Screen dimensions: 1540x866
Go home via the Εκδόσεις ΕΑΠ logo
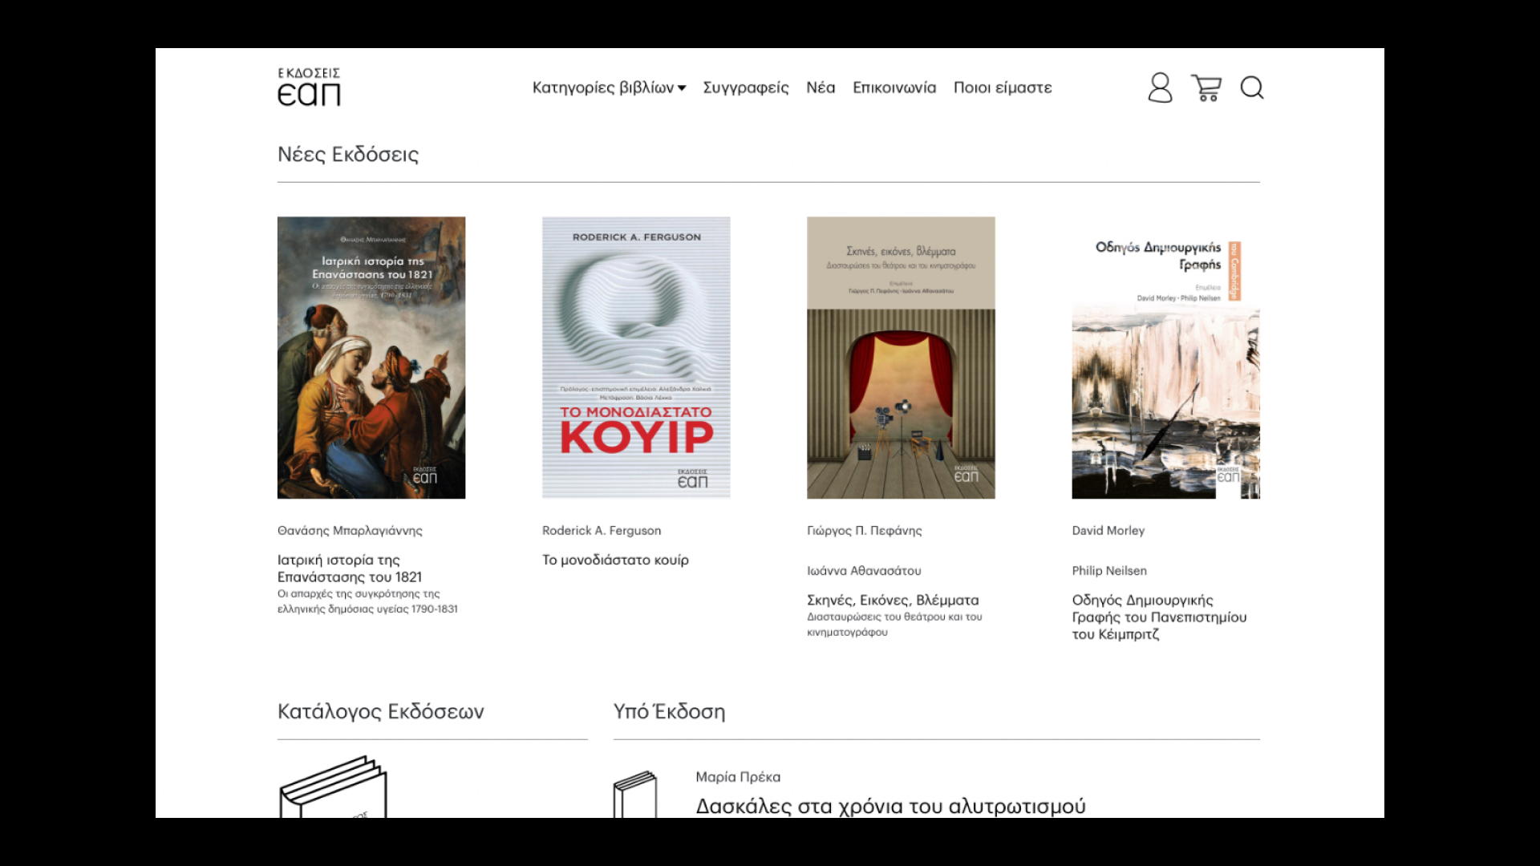(309, 87)
